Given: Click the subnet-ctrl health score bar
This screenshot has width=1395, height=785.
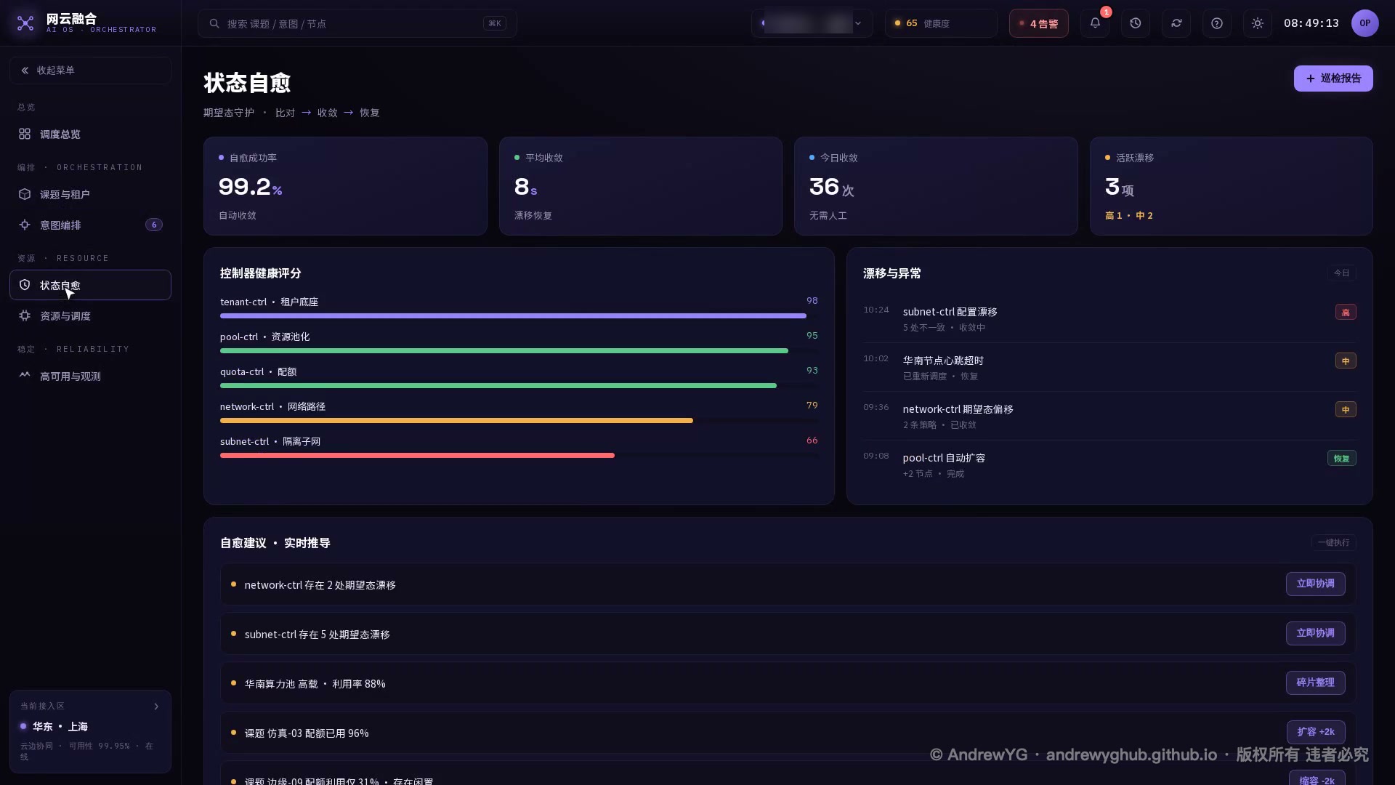Looking at the screenshot, I should (519, 456).
